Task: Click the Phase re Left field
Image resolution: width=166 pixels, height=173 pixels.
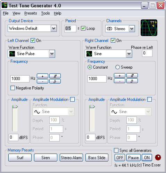Action: point(147,53)
